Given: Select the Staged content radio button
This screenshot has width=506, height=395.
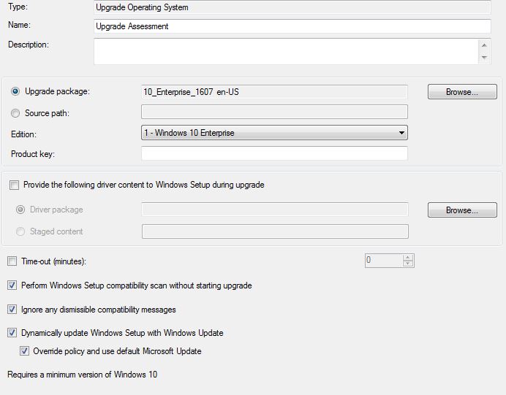Looking at the screenshot, I should pos(20,231).
